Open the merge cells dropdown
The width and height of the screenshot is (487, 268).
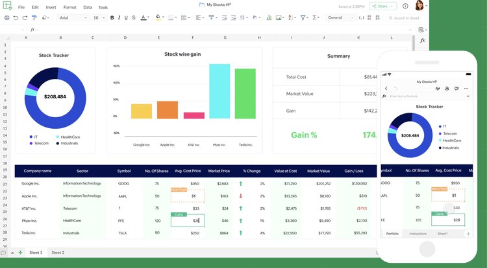[185, 18]
